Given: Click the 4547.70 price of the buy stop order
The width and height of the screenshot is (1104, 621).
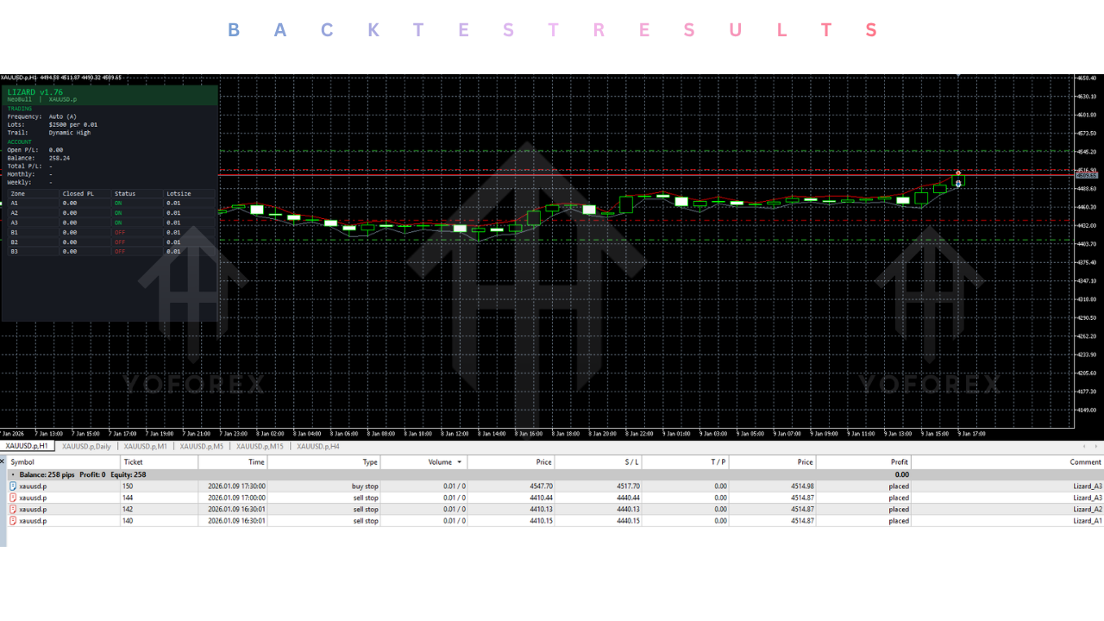Looking at the screenshot, I should 541,486.
